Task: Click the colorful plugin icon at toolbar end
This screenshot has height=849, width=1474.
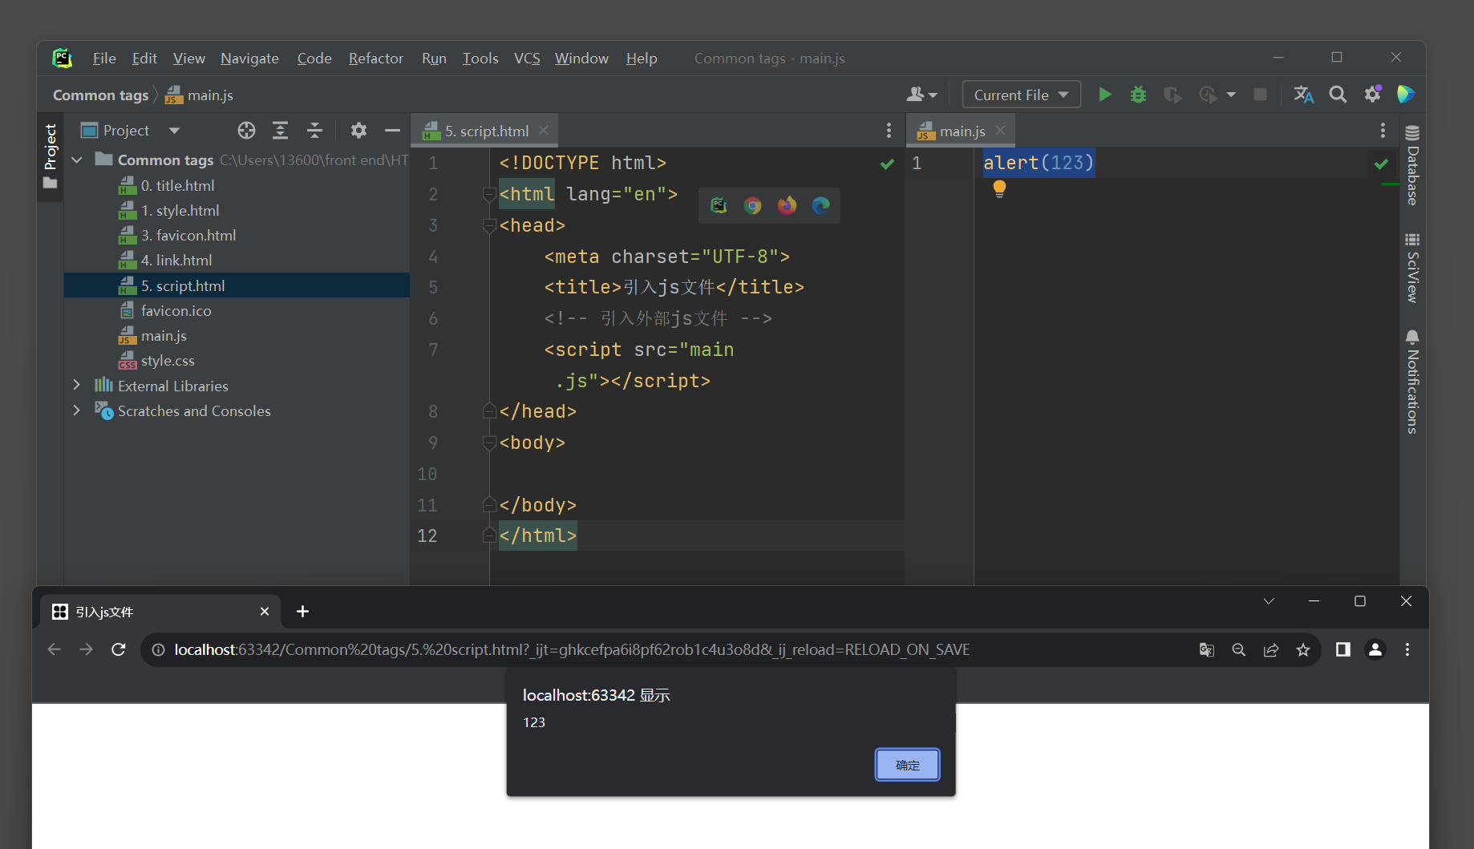Action: coord(1406,95)
